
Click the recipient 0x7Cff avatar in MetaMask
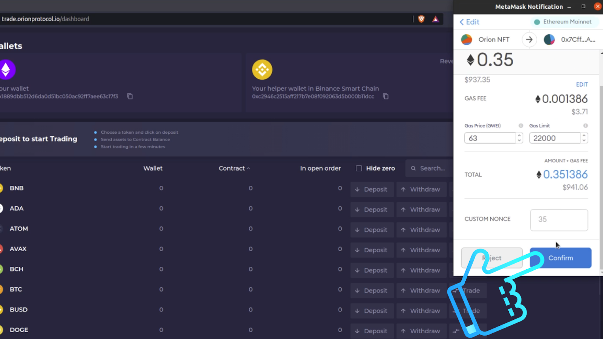(549, 40)
